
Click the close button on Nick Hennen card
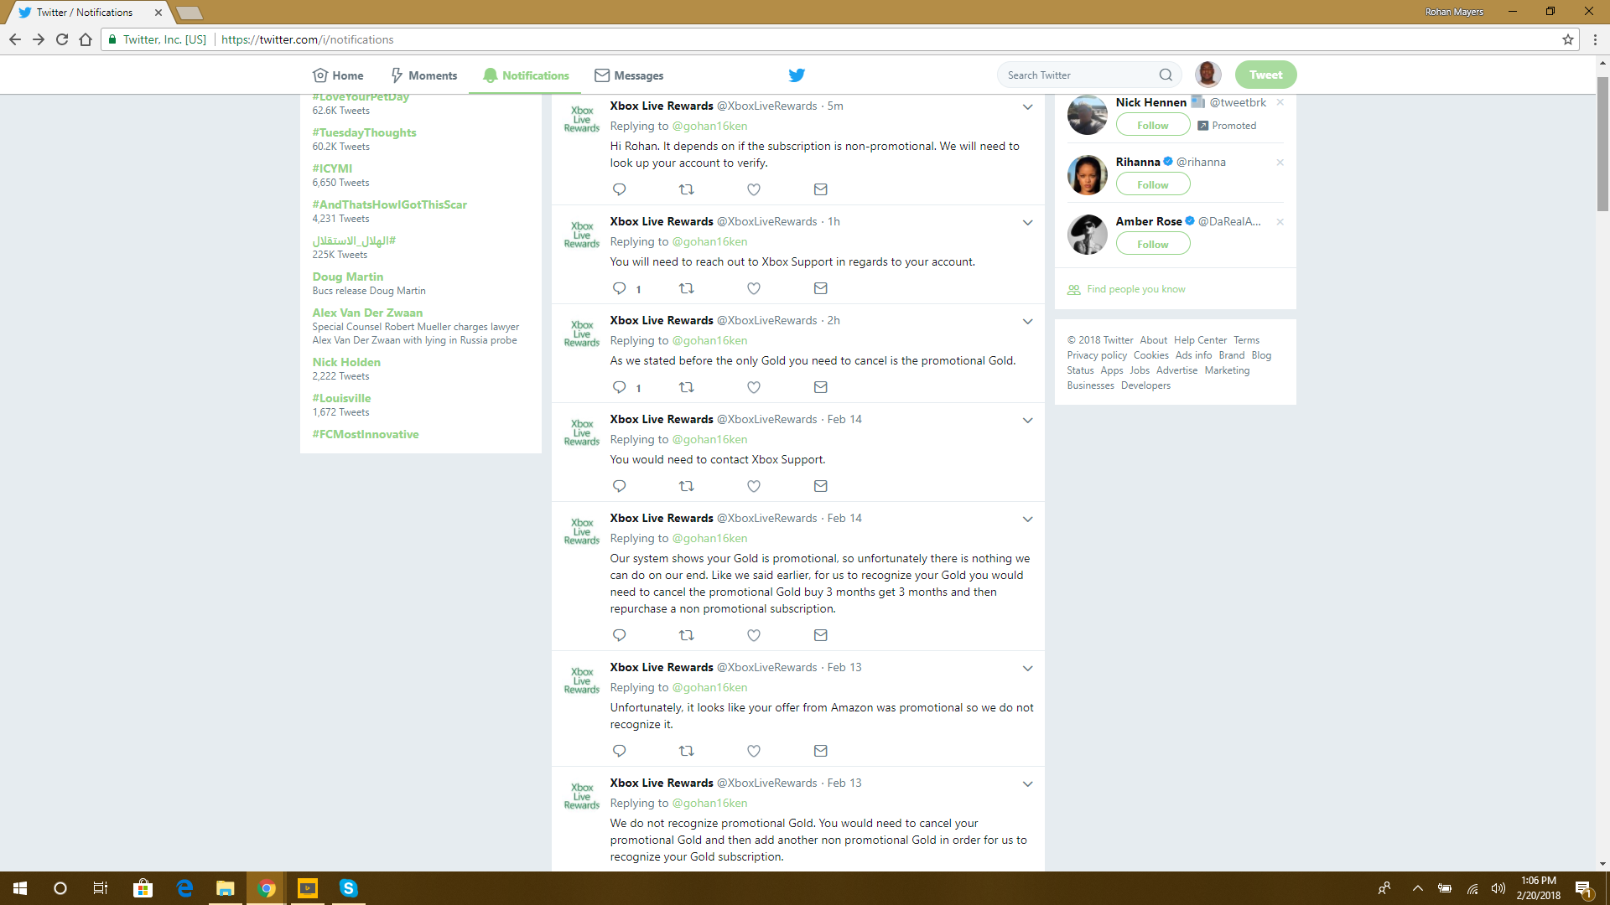coord(1280,101)
